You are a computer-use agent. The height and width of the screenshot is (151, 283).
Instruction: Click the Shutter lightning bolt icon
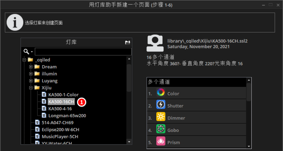click(x=161, y=105)
